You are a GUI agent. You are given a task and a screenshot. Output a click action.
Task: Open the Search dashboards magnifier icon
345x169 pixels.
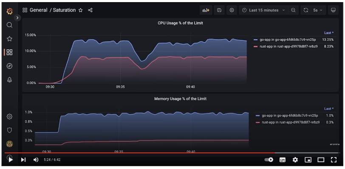[9, 25]
